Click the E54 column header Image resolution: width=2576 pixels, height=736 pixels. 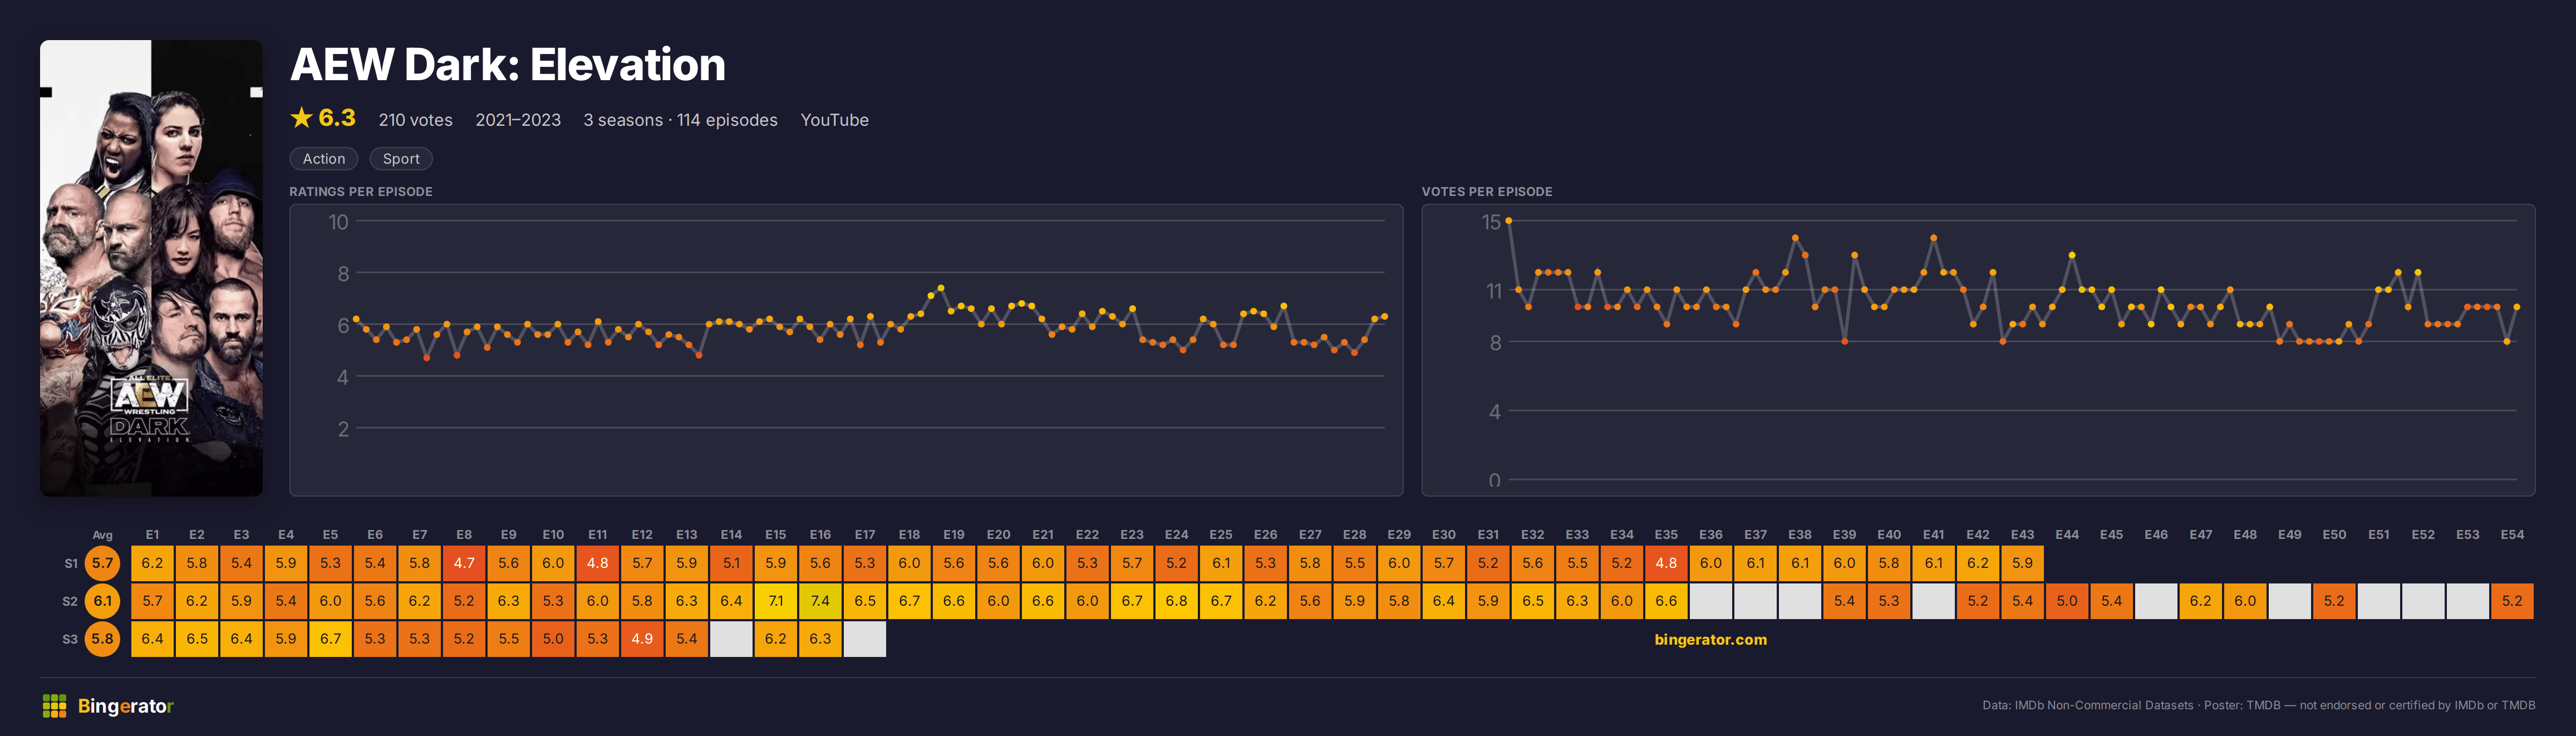(x=2512, y=535)
